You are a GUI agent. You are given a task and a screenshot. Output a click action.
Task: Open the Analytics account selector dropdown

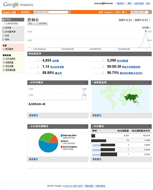[140, 12]
